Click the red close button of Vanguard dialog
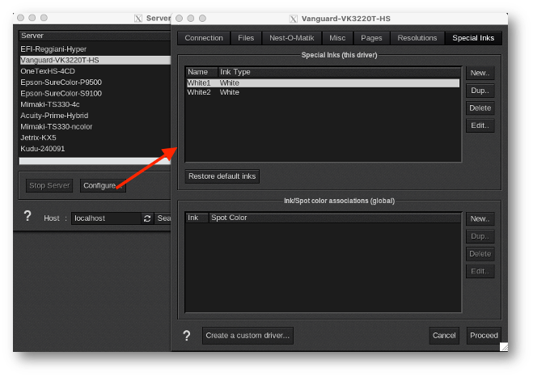The image size is (533, 377). point(180,19)
